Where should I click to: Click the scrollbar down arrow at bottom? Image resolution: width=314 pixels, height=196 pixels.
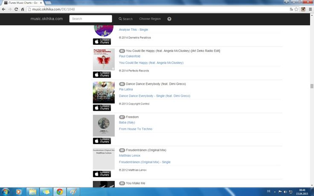(x=312, y=185)
